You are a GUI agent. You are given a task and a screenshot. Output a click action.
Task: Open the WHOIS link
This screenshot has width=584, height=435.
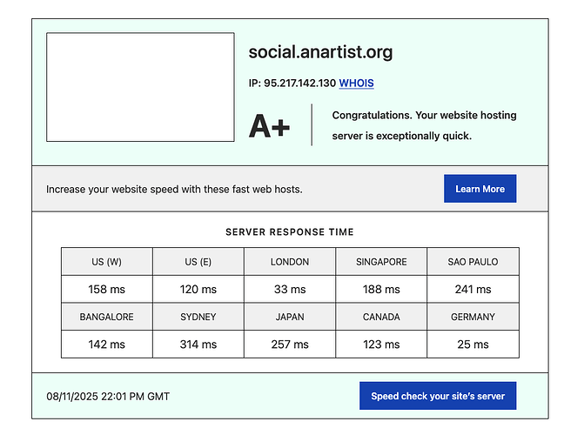[356, 84]
